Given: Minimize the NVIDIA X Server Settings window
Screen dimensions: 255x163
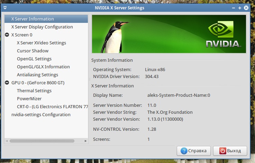Looking at the screenshot, I should 234,8.
